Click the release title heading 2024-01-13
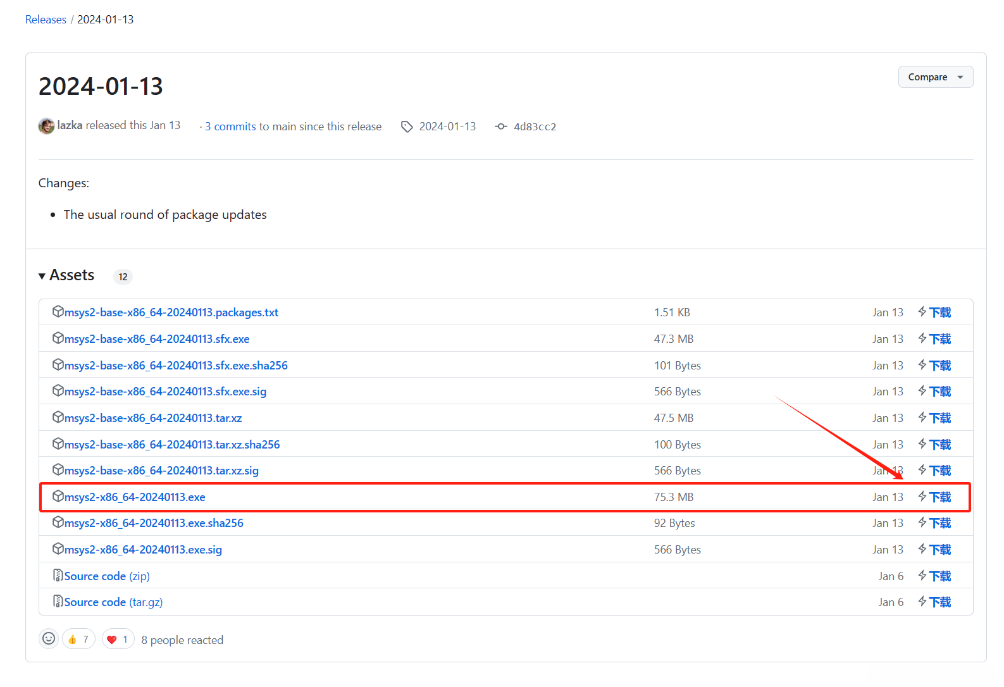The image size is (1004, 687). tap(101, 86)
